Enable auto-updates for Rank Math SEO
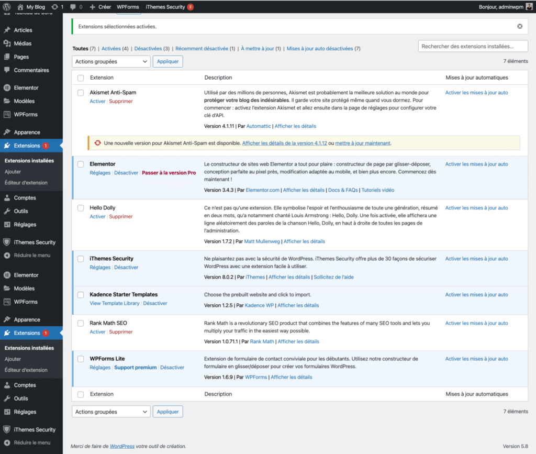The image size is (536, 454). (476, 323)
